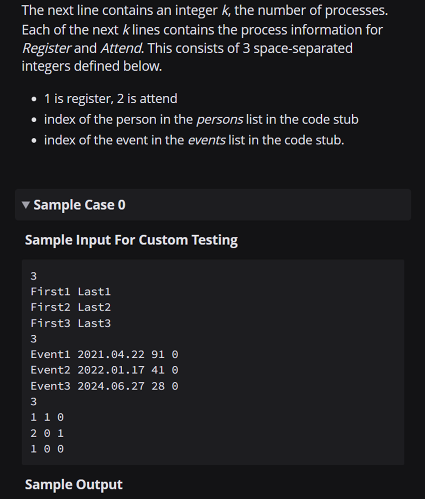The height and width of the screenshot is (499, 425).
Task: Click the Event2 2022.01.17 input line
Action: coord(104,370)
